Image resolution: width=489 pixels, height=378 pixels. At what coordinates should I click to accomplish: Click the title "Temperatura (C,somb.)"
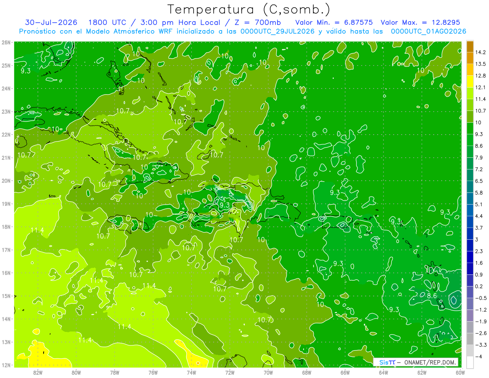click(x=249, y=9)
